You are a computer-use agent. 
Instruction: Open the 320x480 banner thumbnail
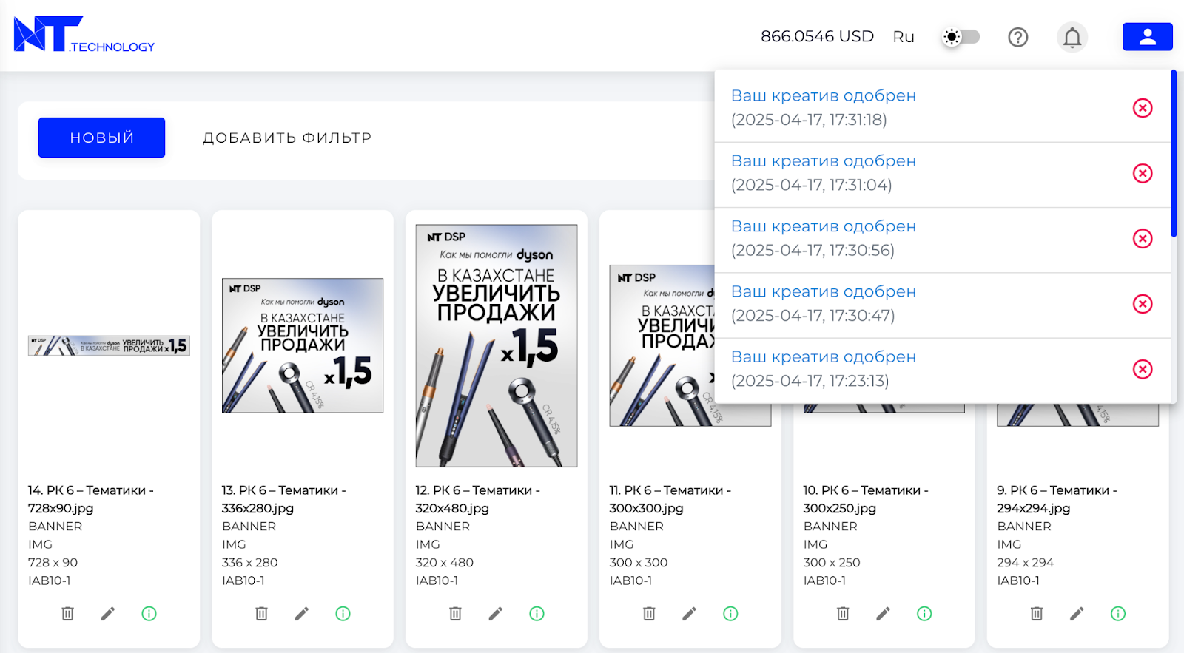(x=497, y=345)
